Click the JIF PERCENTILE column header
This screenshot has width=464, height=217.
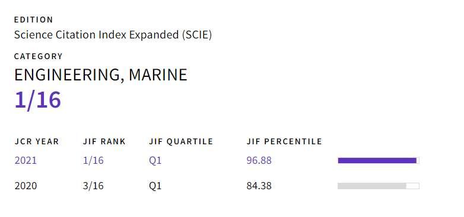pyautogui.click(x=284, y=141)
